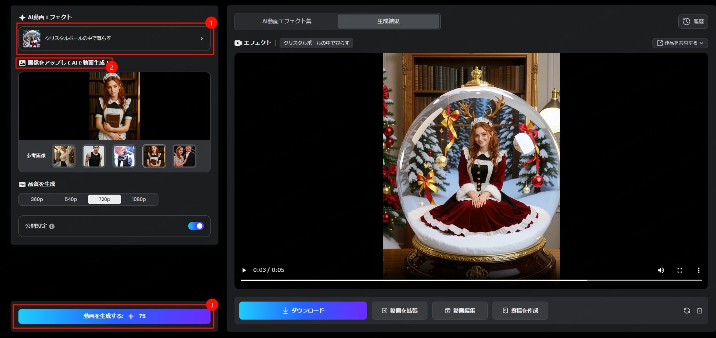Click 動画を生成する button
716x338 pixels.
[114, 316]
